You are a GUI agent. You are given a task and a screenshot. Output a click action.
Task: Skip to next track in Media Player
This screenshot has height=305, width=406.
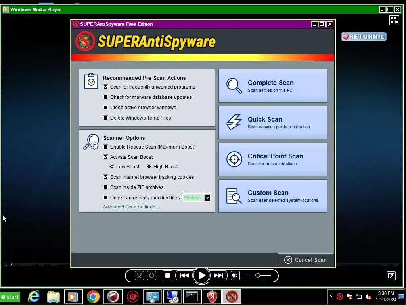point(218,276)
